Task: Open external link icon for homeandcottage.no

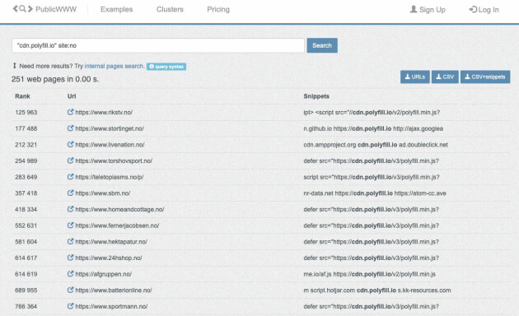Action: pos(70,209)
